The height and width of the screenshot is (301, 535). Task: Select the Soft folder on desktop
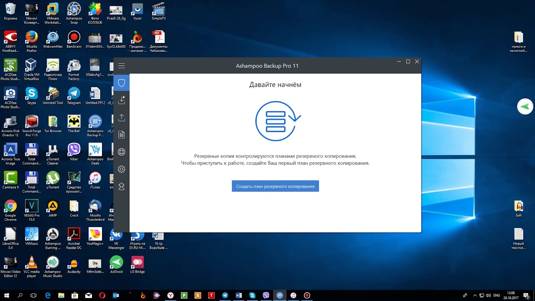518,208
